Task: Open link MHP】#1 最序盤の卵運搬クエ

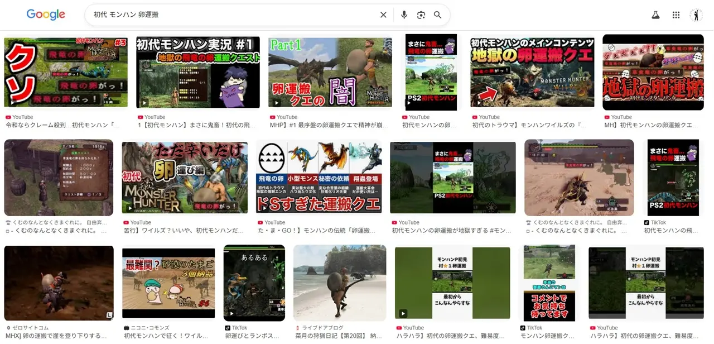Action: 329,125
